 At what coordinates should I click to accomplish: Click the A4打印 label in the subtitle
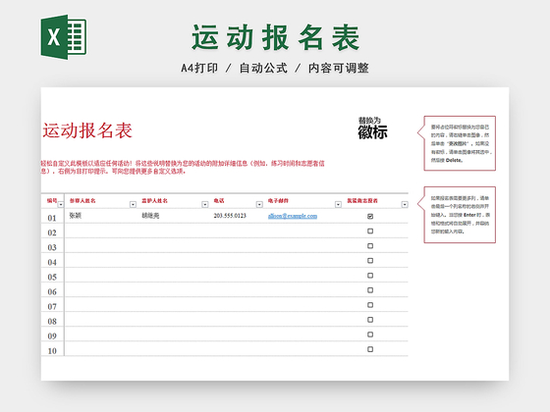click(199, 68)
